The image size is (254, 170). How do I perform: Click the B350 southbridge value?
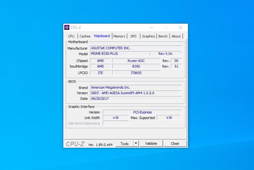[136, 67]
